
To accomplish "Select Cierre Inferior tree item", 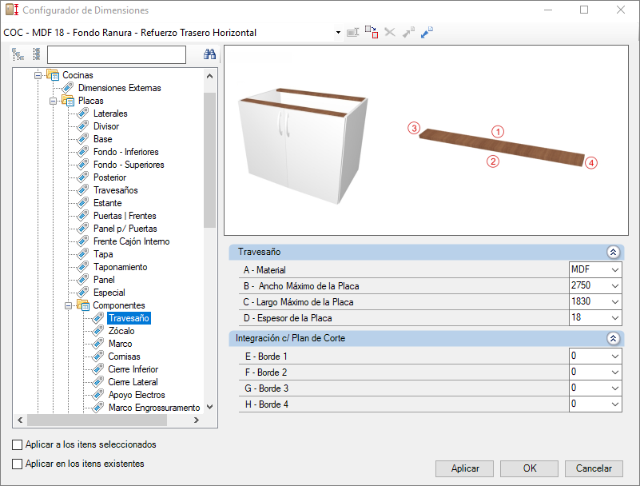I will click(x=133, y=369).
